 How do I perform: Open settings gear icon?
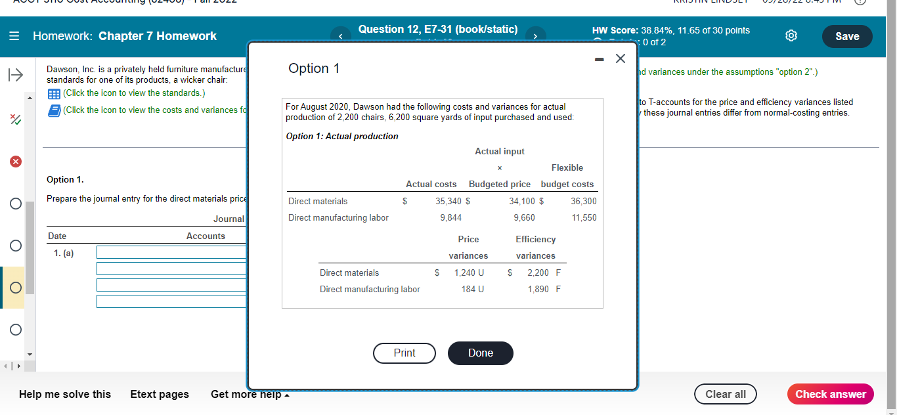tap(791, 36)
